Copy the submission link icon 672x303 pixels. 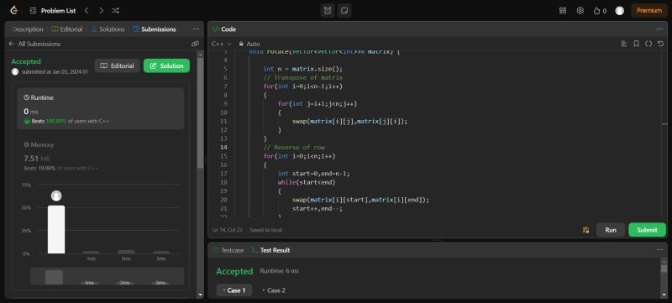coord(195,44)
